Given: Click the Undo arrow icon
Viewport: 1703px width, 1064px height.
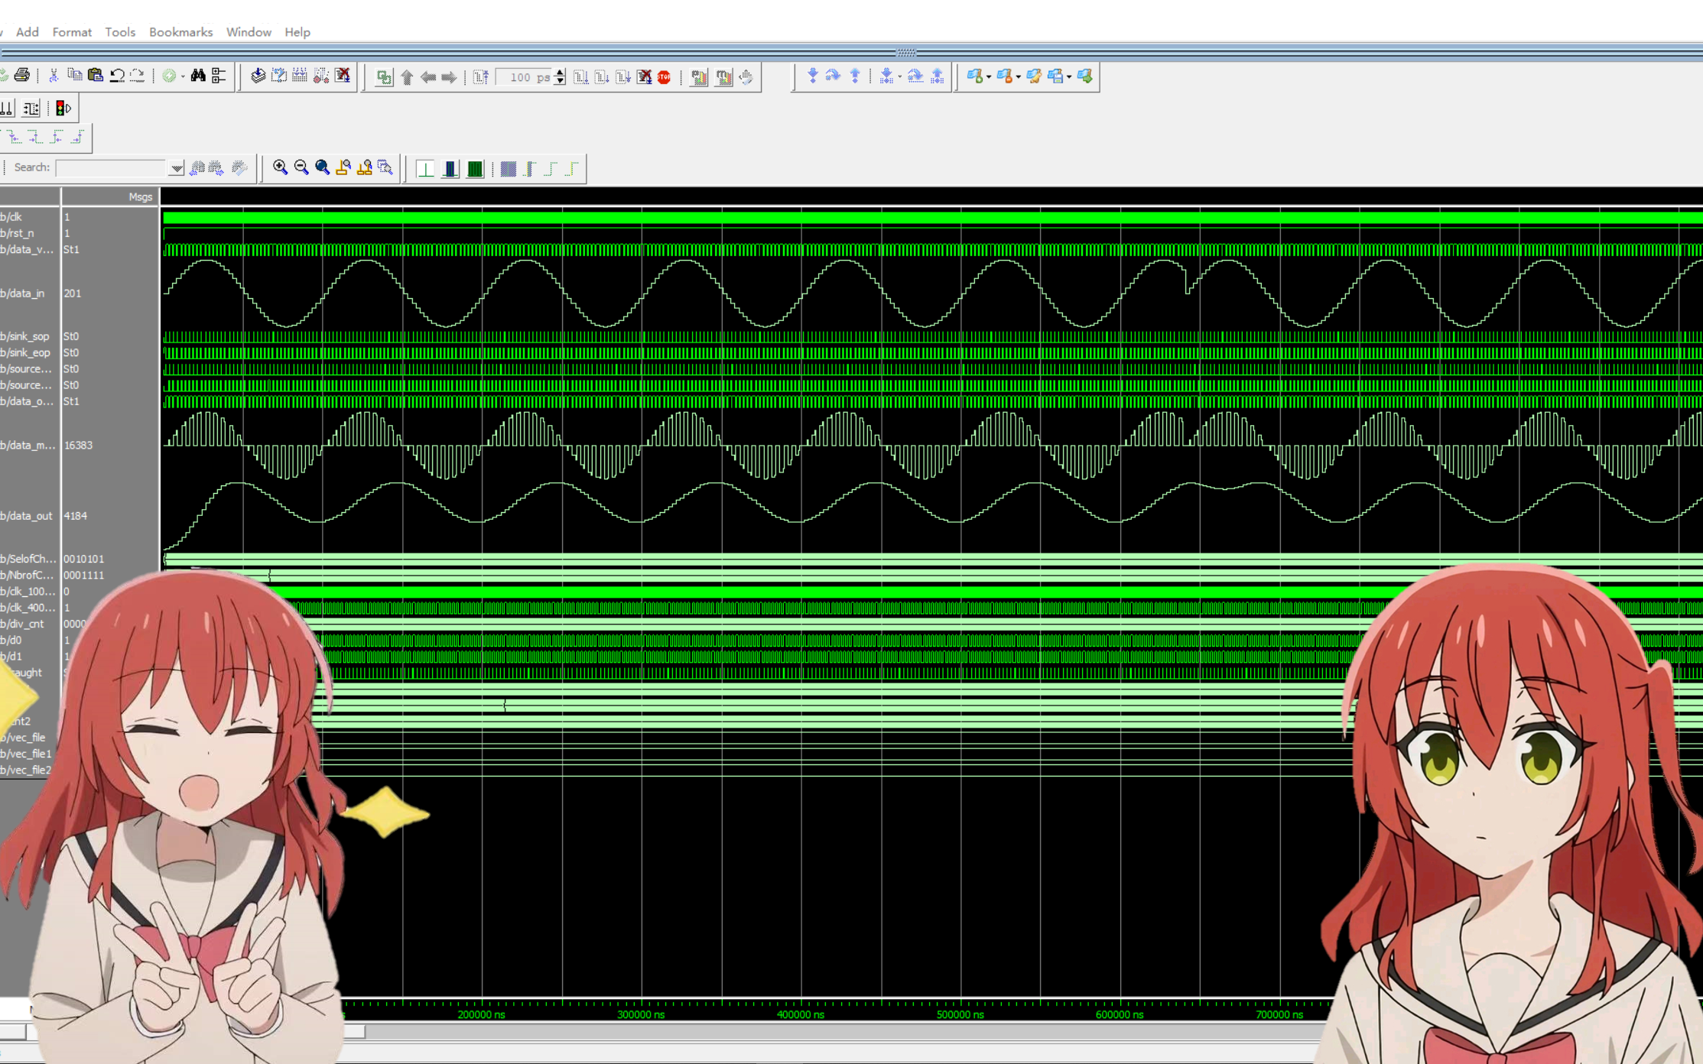Looking at the screenshot, I should pyautogui.click(x=117, y=76).
